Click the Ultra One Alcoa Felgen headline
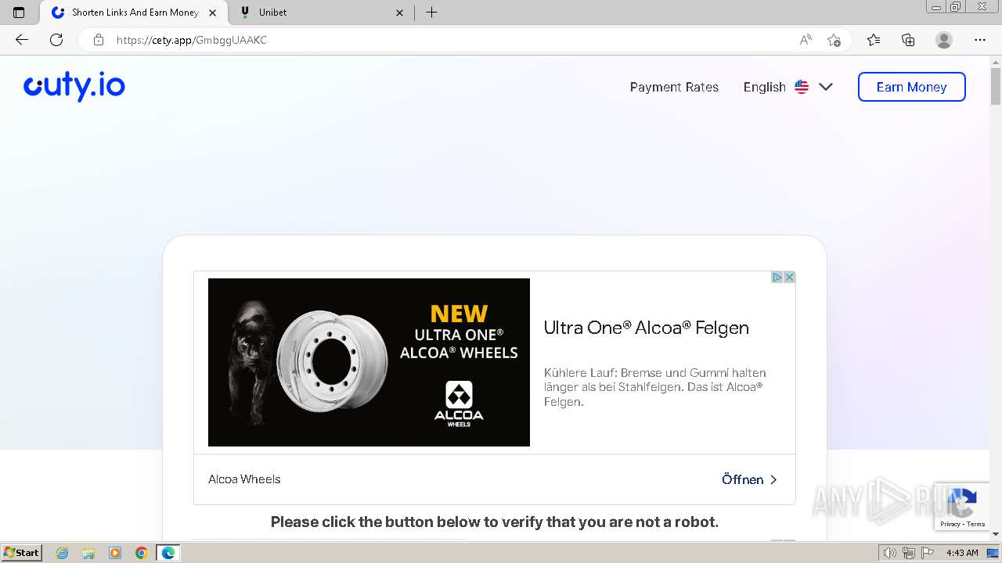 647,328
